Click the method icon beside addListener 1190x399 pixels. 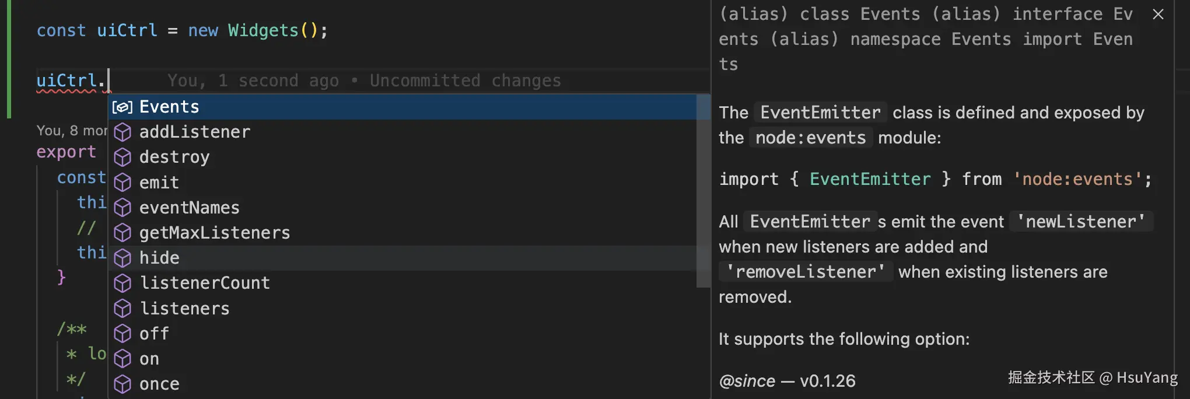[123, 132]
